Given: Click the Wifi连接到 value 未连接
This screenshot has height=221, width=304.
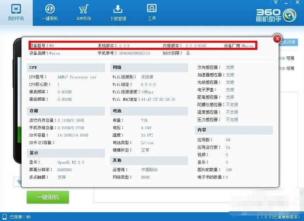Looking at the screenshot, I should point(147,77).
